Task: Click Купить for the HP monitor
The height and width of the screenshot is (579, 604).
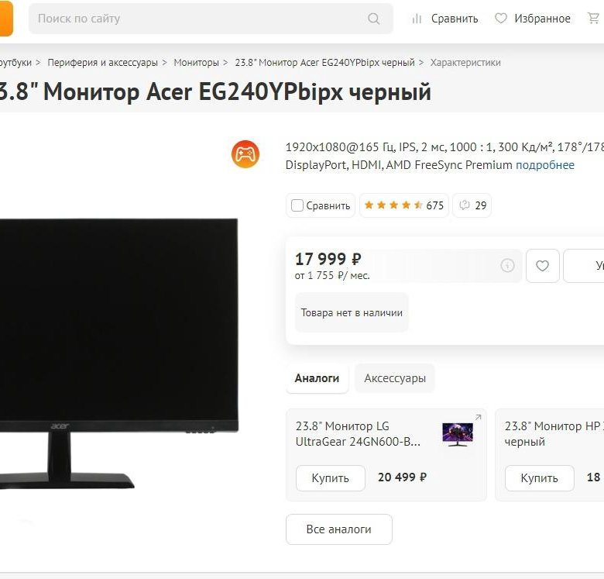Action: pos(539,478)
